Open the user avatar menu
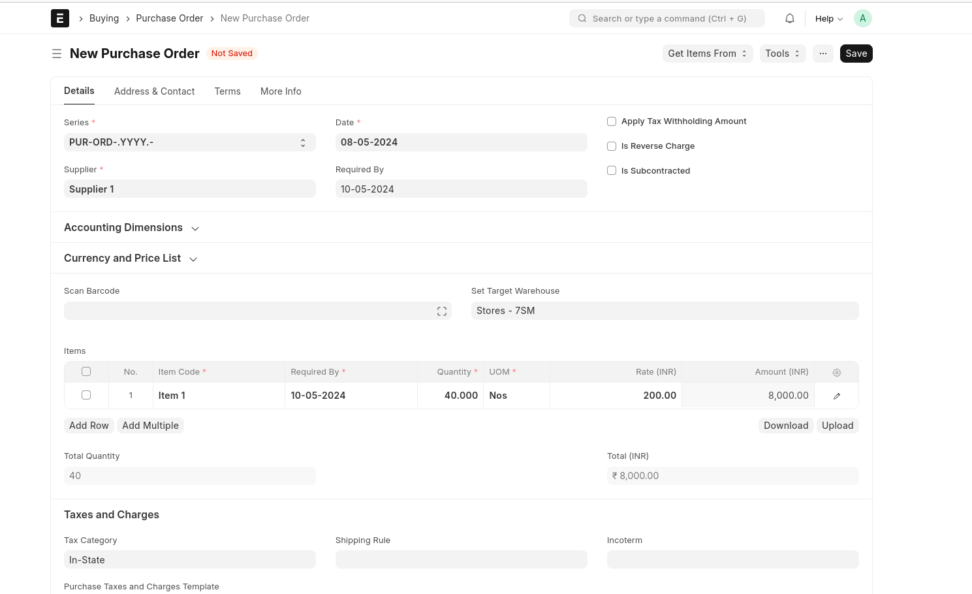972x594 pixels. [862, 18]
